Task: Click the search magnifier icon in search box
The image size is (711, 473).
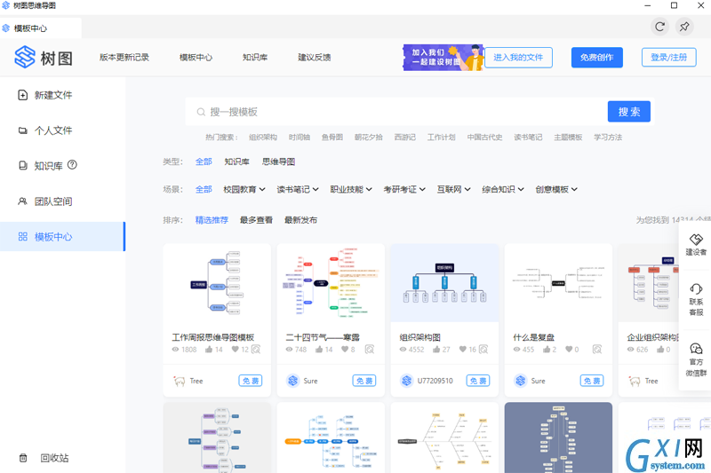Action: pos(201,112)
